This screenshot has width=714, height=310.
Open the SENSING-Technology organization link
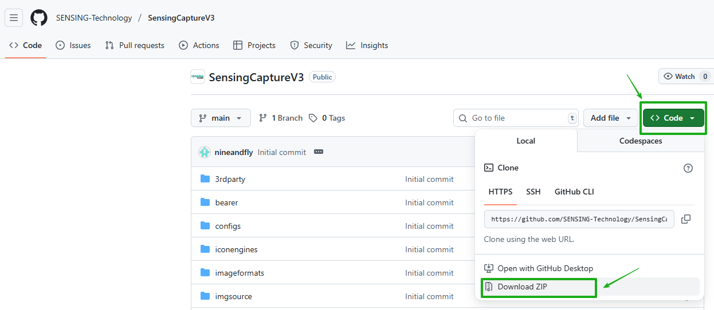coord(94,18)
